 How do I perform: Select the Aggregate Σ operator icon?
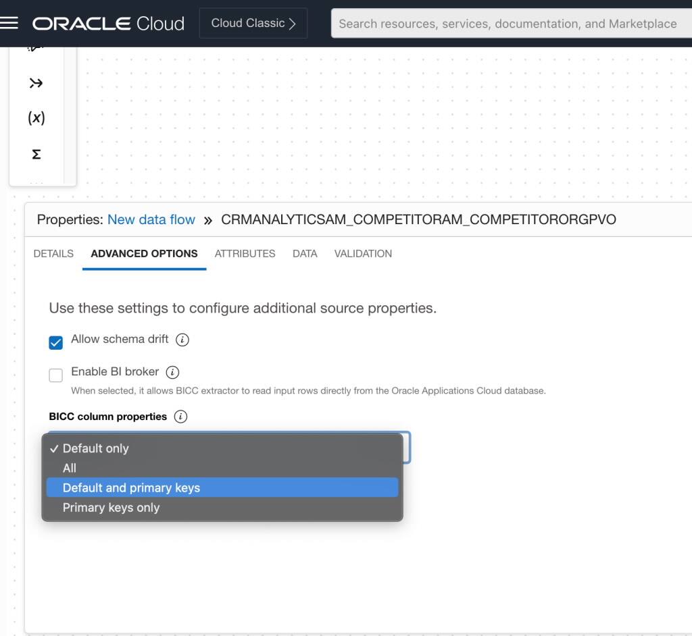coord(35,153)
